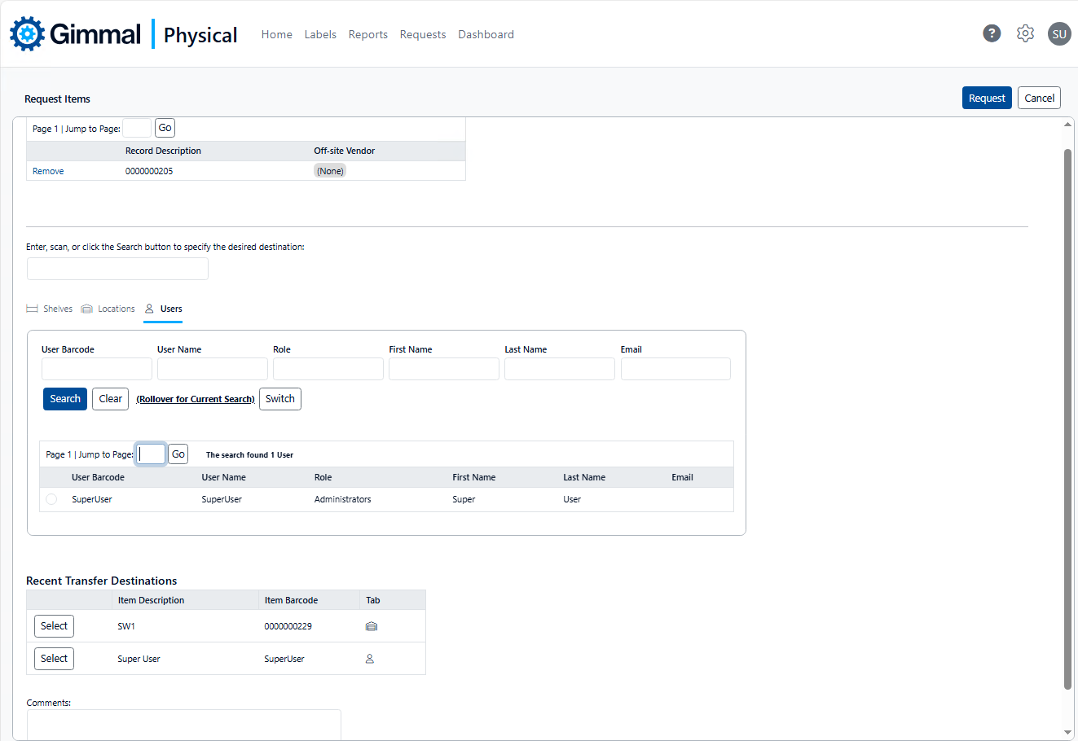Click the user icon in Super User row
This screenshot has width=1078, height=741.
pos(369,659)
